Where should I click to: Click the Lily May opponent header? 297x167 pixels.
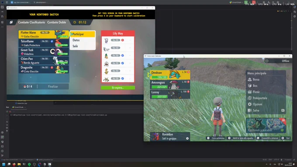118,33
